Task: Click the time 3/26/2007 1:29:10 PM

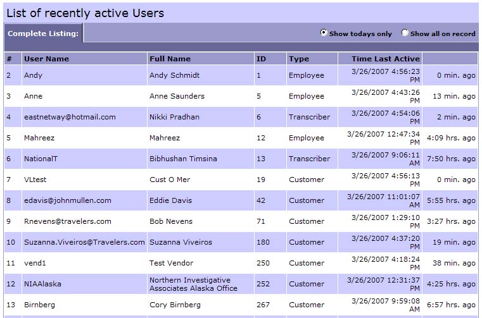Action: (x=386, y=221)
